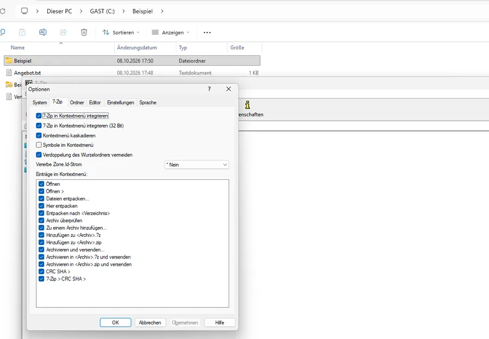This screenshot has width=489, height=339.
Task: Expand the chevron before Dieser PC
Action: [37, 11]
